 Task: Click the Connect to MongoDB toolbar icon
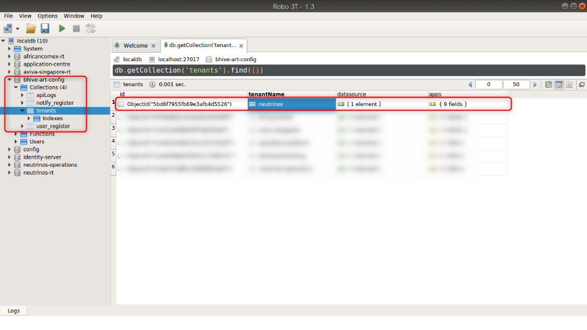[8, 28]
